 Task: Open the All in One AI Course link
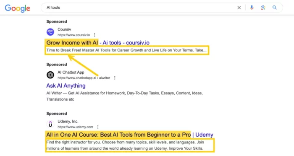coord(130,135)
